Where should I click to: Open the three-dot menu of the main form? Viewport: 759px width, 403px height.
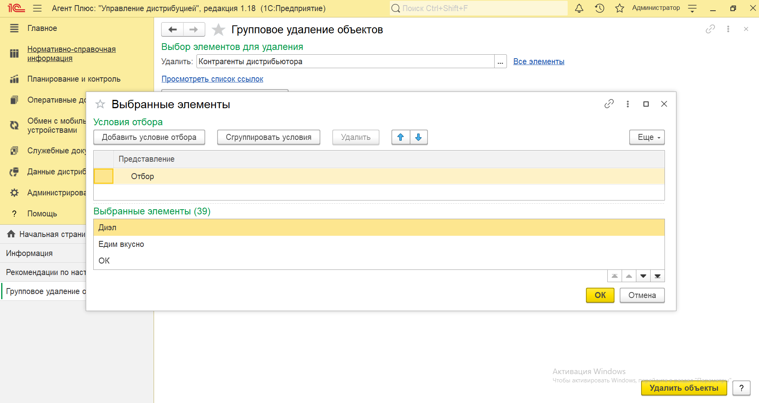(728, 29)
